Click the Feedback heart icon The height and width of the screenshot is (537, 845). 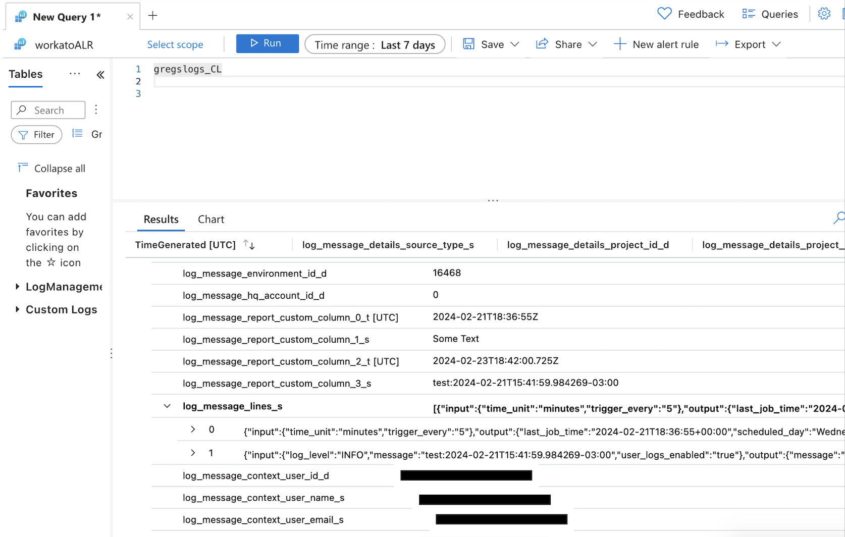coord(664,14)
